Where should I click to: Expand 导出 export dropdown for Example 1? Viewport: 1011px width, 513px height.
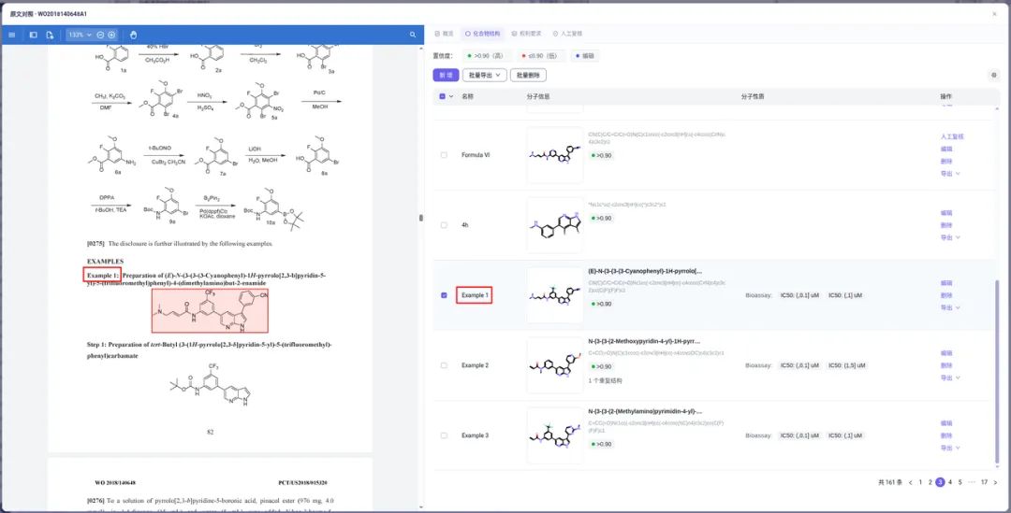coord(950,307)
